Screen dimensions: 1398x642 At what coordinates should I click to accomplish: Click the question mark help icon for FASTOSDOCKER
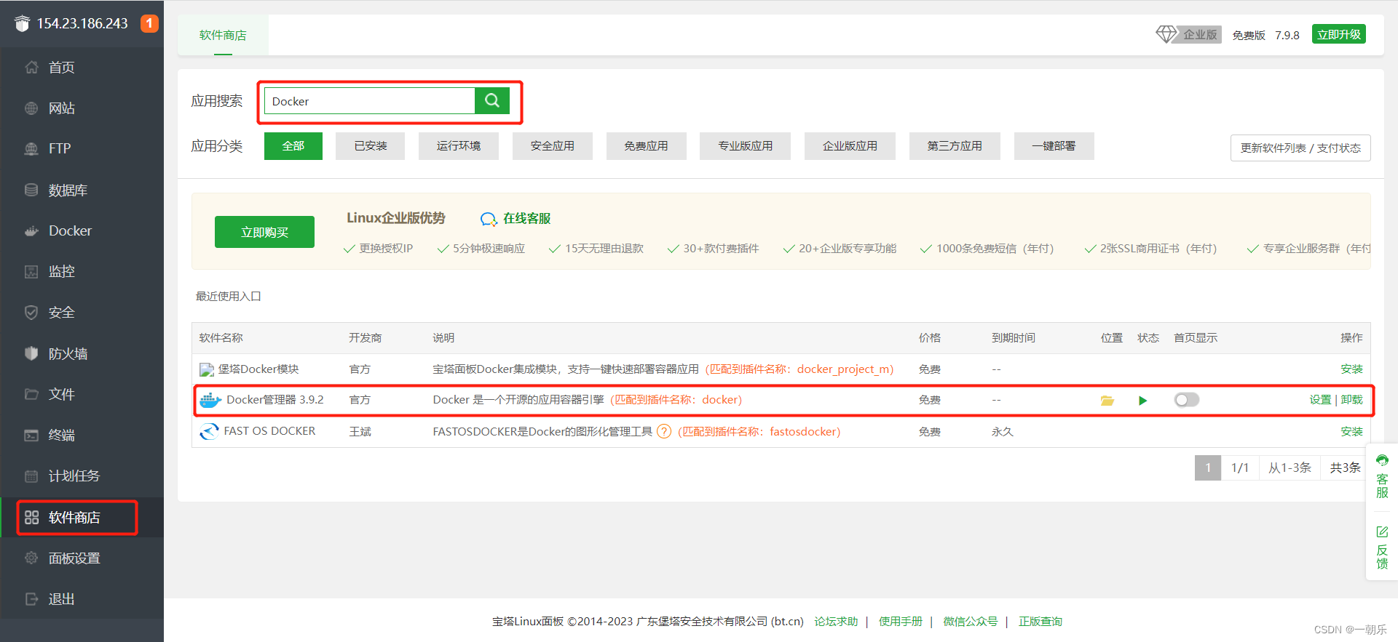(664, 431)
